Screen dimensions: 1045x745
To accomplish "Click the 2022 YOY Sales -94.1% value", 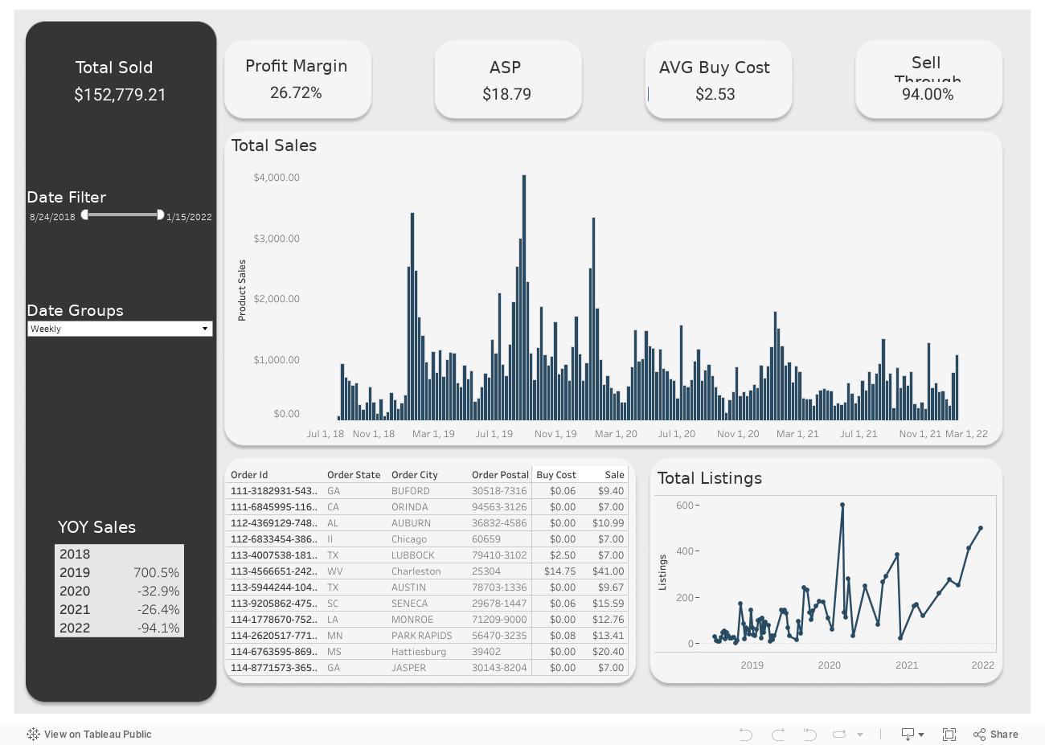I will tap(158, 628).
